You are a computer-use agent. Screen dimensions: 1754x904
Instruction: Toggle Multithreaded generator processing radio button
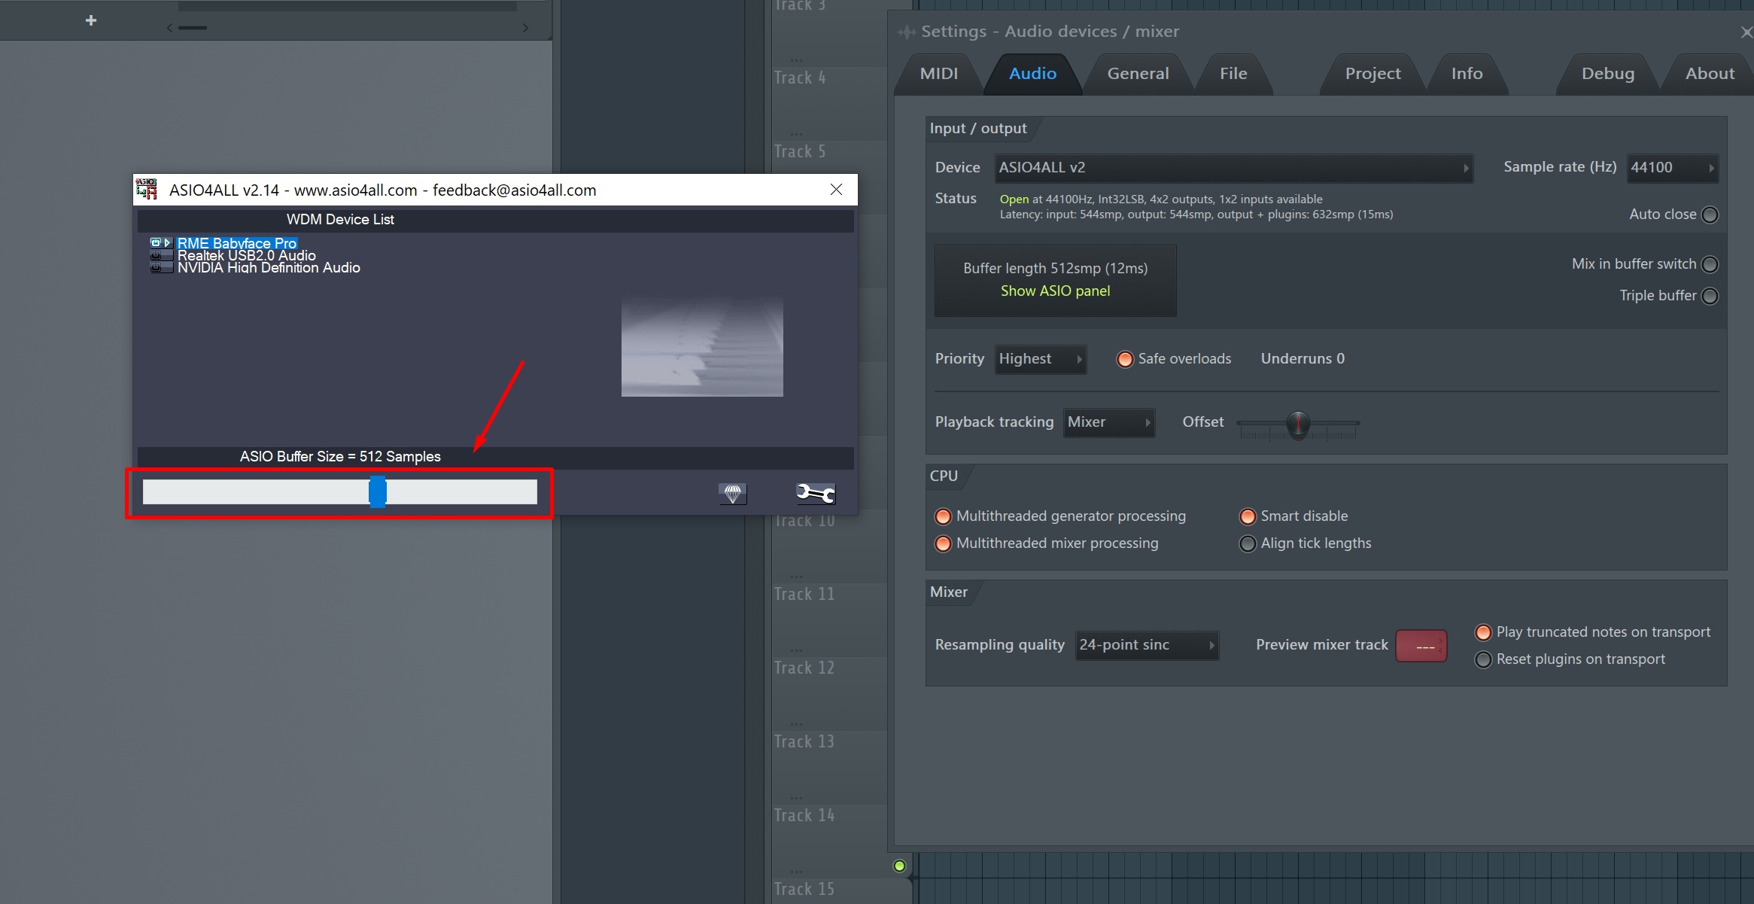943,516
